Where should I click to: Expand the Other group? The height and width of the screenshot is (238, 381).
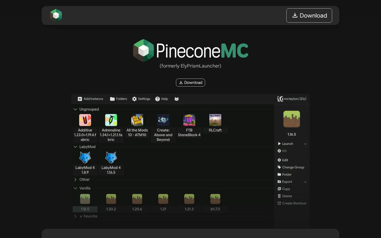tap(75, 179)
